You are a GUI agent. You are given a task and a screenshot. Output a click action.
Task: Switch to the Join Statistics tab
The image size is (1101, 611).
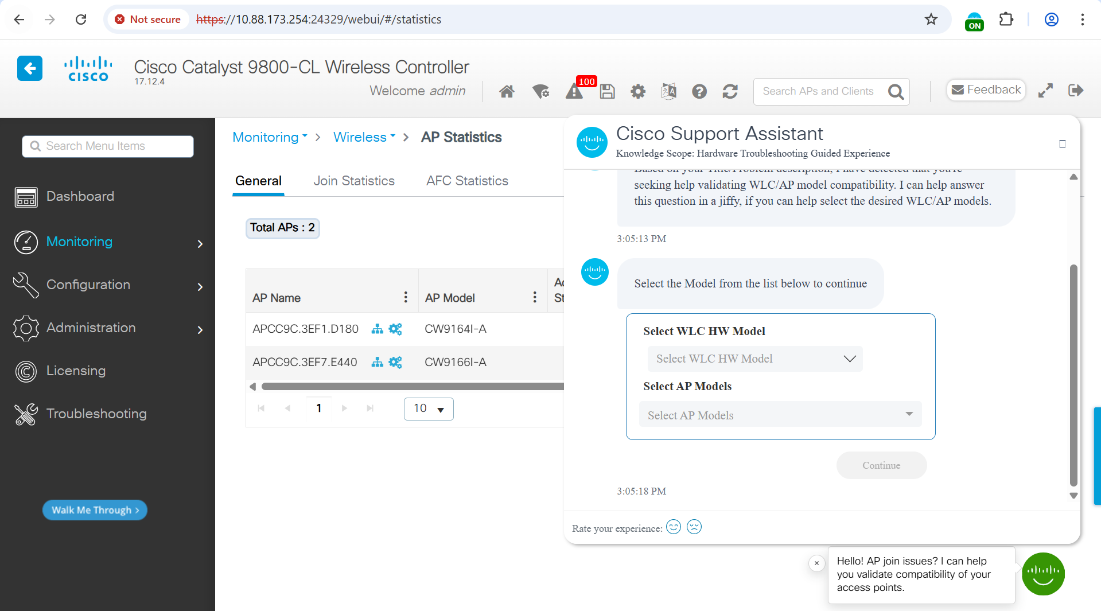354,181
